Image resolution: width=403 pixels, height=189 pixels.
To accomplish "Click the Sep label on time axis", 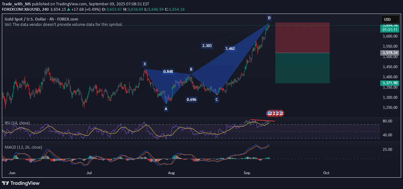I will (247, 173).
